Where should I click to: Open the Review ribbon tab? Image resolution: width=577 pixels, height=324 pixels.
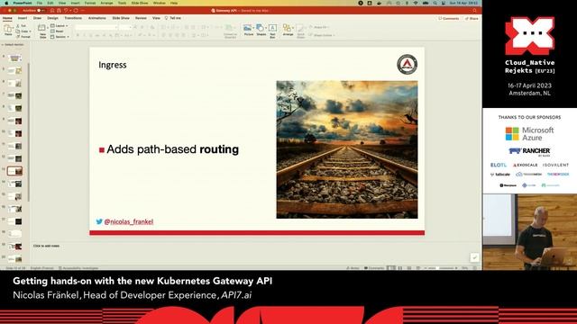coord(141,18)
